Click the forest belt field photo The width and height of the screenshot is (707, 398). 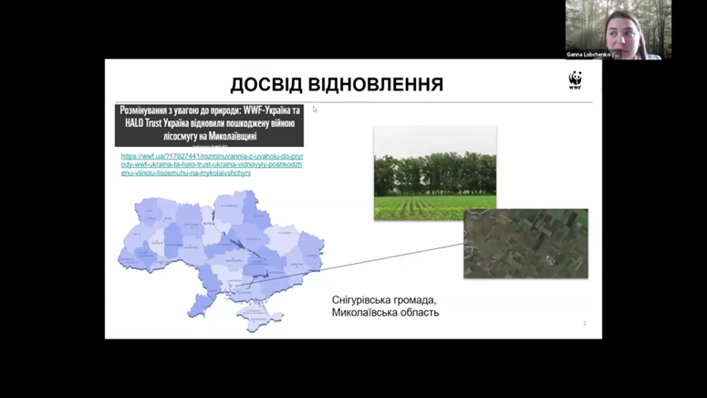434,173
